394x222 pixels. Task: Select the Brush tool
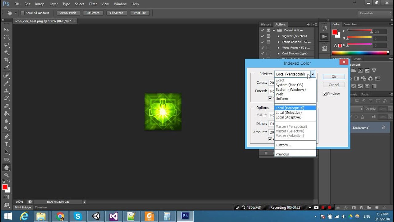(6, 83)
